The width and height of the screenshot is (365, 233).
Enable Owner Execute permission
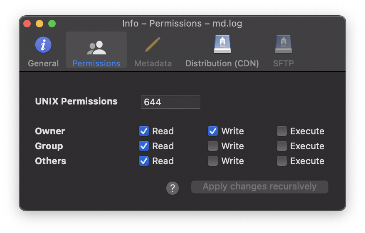(282, 131)
